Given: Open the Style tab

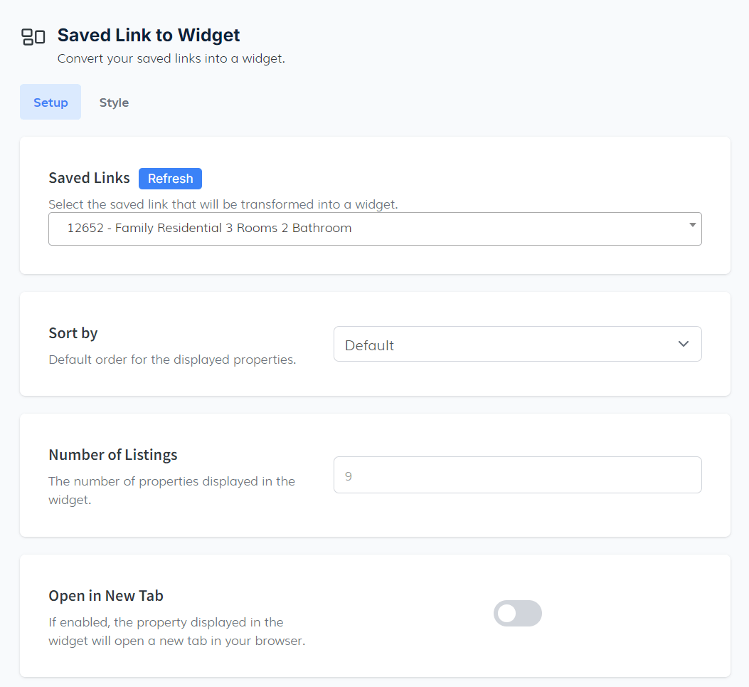Looking at the screenshot, I should [114, 103].
